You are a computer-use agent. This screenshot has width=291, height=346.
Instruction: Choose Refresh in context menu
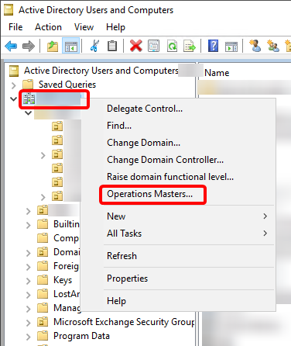coord(122,256)
